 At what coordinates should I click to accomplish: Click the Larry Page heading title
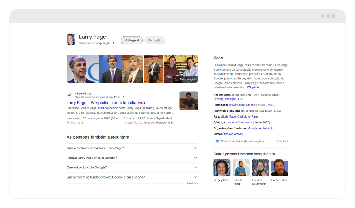92,37
